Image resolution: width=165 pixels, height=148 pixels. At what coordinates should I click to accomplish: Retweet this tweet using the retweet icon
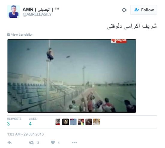(x=31, y=143)
